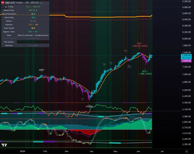The height and width of the screenshot is (154, 194).
Task: Click the 7,200.00 price scale label
Action: coord(186,67)
